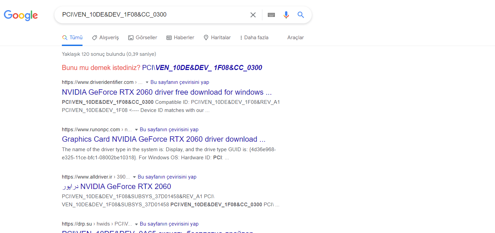Translate the alldriver.ir page
The width and height of the screenshot is (495, 233).
pyautogui.click(x=167, y=177)
